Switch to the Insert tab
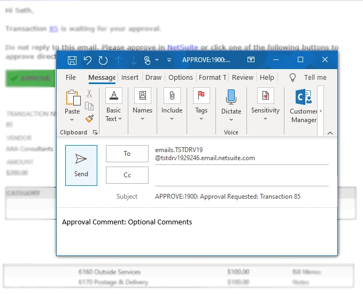 tap(130, 78)
